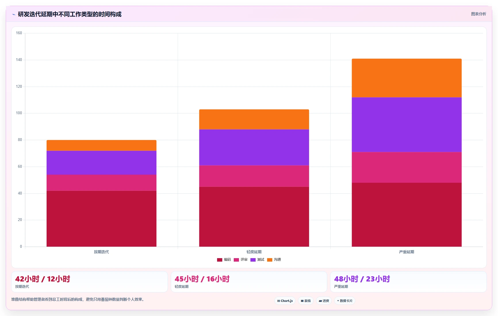Click the y-axis value 0

tap(21, 247)
